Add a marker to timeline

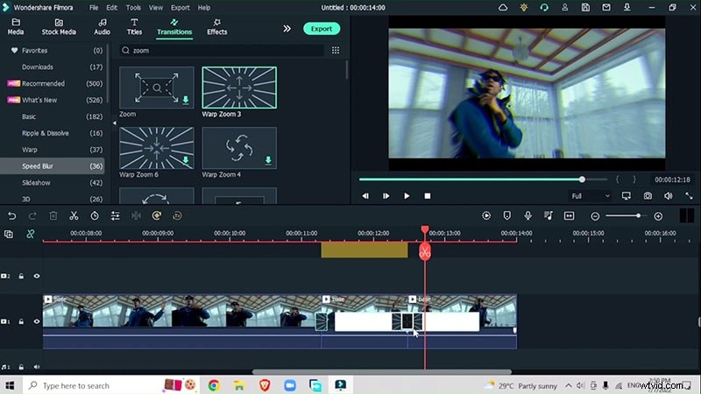(507, 216)
